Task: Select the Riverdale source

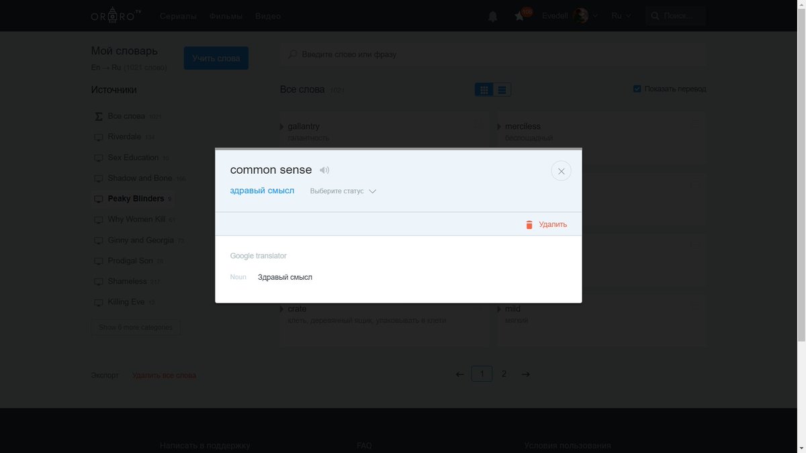Action: click(x=124, y=137)
